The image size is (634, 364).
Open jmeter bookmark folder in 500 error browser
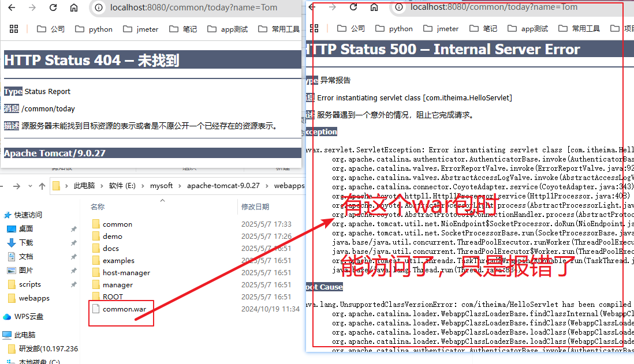click(441, 28)
